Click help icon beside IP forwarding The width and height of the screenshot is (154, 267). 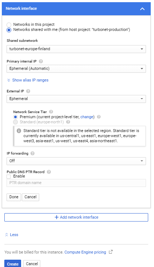32,154
